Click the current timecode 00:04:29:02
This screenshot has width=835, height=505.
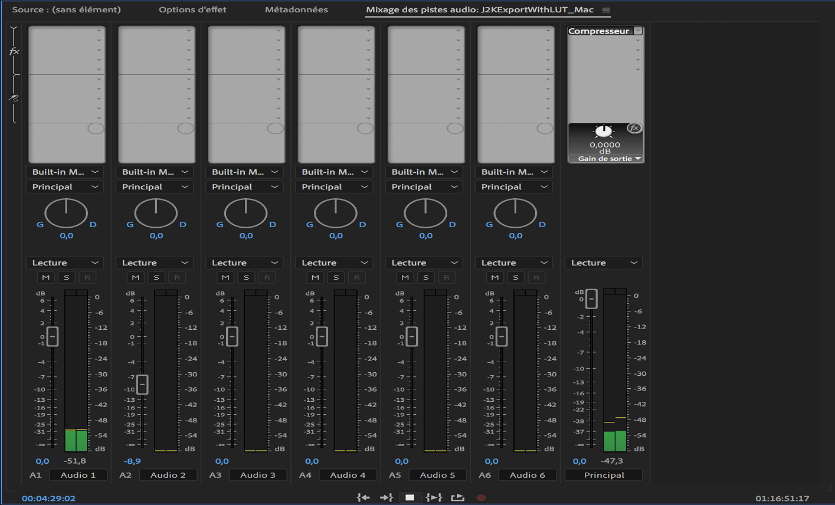coord(48,499)
